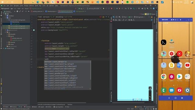Open Settings gear app on phone mirror
Screen dimensions: 195x110
(187, 90)
